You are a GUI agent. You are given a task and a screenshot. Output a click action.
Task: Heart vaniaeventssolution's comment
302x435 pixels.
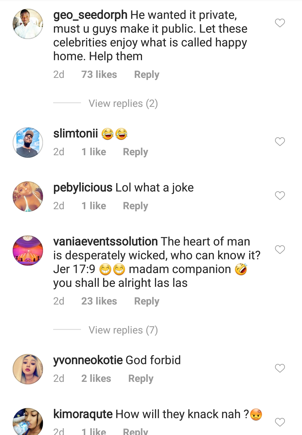(x=280, y=249)
